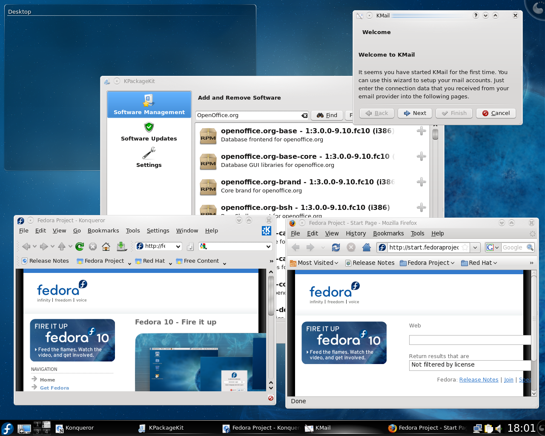
Task: Click Firefox stop button
Action: click(351, 247)
